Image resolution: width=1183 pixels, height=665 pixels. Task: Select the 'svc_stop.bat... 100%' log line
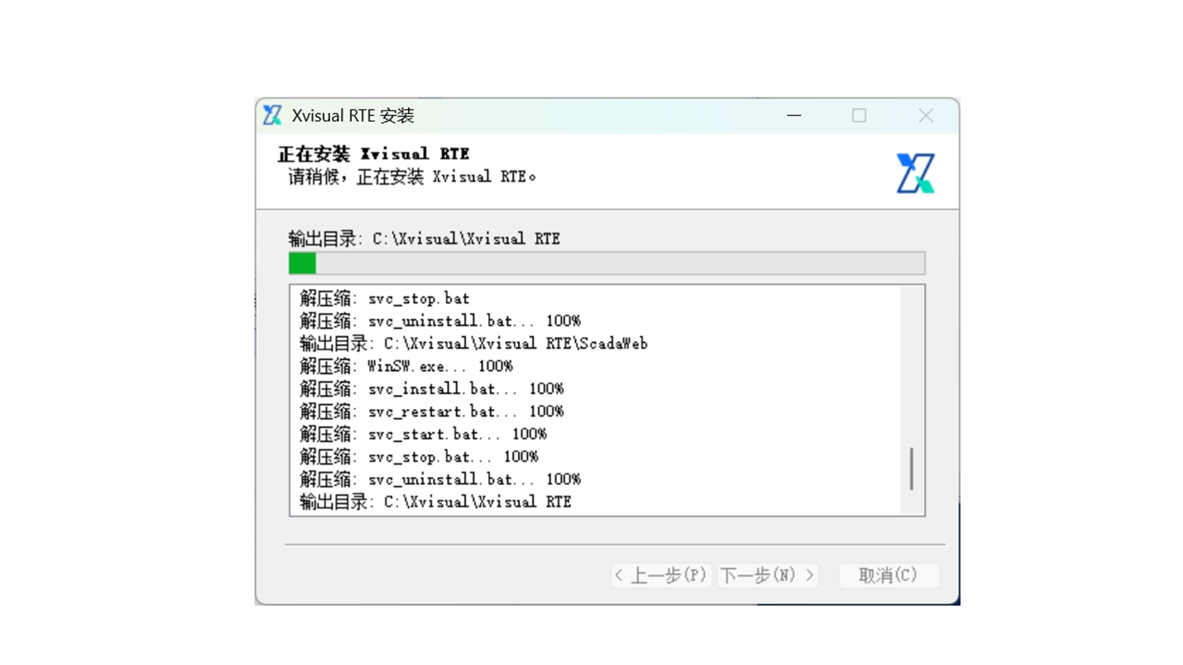(x=419, y=457)
